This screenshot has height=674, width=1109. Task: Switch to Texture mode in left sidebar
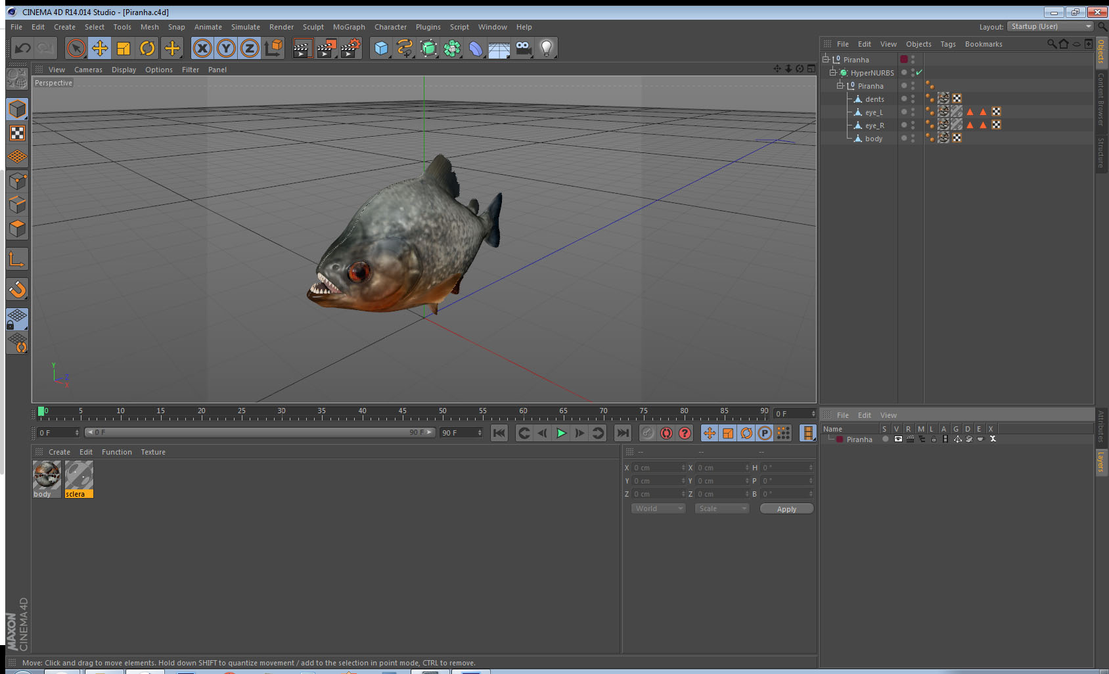coord(17,133)
